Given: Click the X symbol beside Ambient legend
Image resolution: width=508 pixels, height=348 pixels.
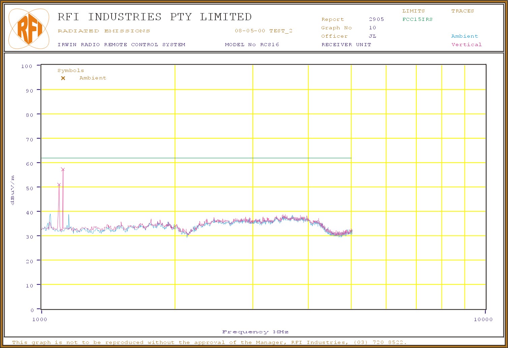Looking at the screenshot, I should click(63, 78).
